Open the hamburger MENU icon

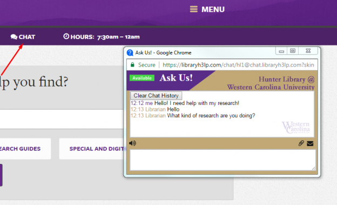click(x=194, y=9)
